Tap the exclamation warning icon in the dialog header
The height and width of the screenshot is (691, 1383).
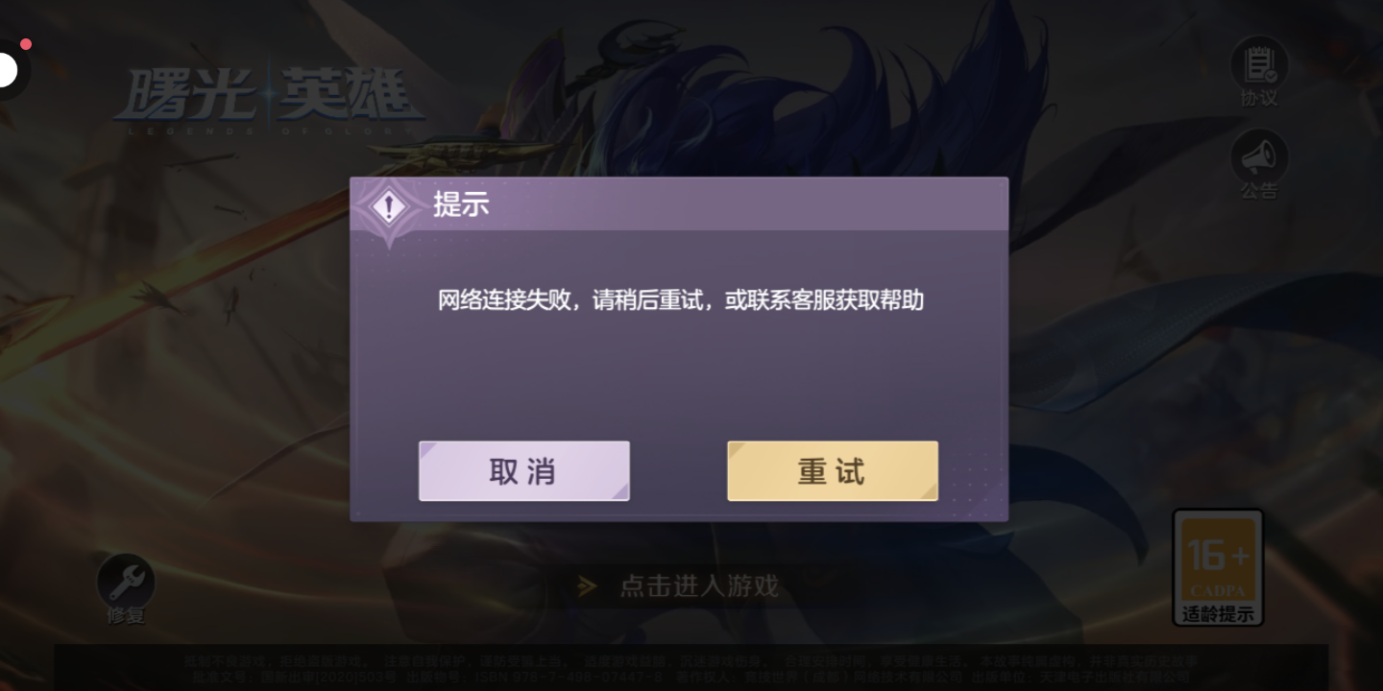coord(389,207)
